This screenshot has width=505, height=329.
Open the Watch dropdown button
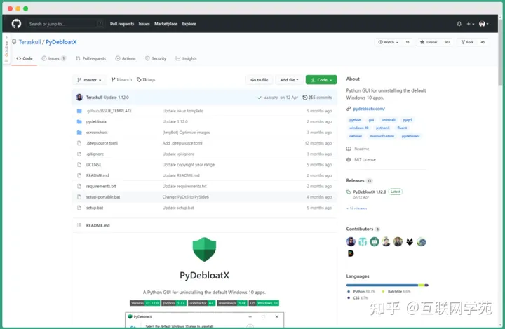pyautogui.click(x=388, y=42)
